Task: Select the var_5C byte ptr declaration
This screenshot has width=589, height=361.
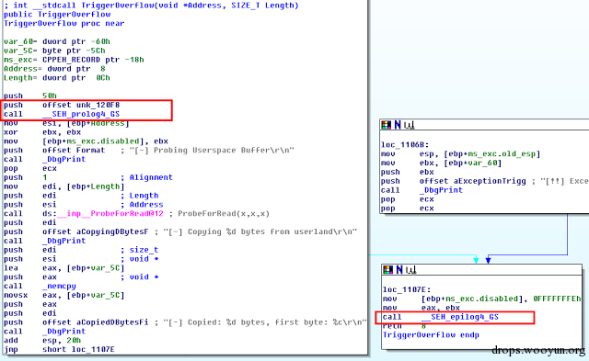Action: click(54, 51)
